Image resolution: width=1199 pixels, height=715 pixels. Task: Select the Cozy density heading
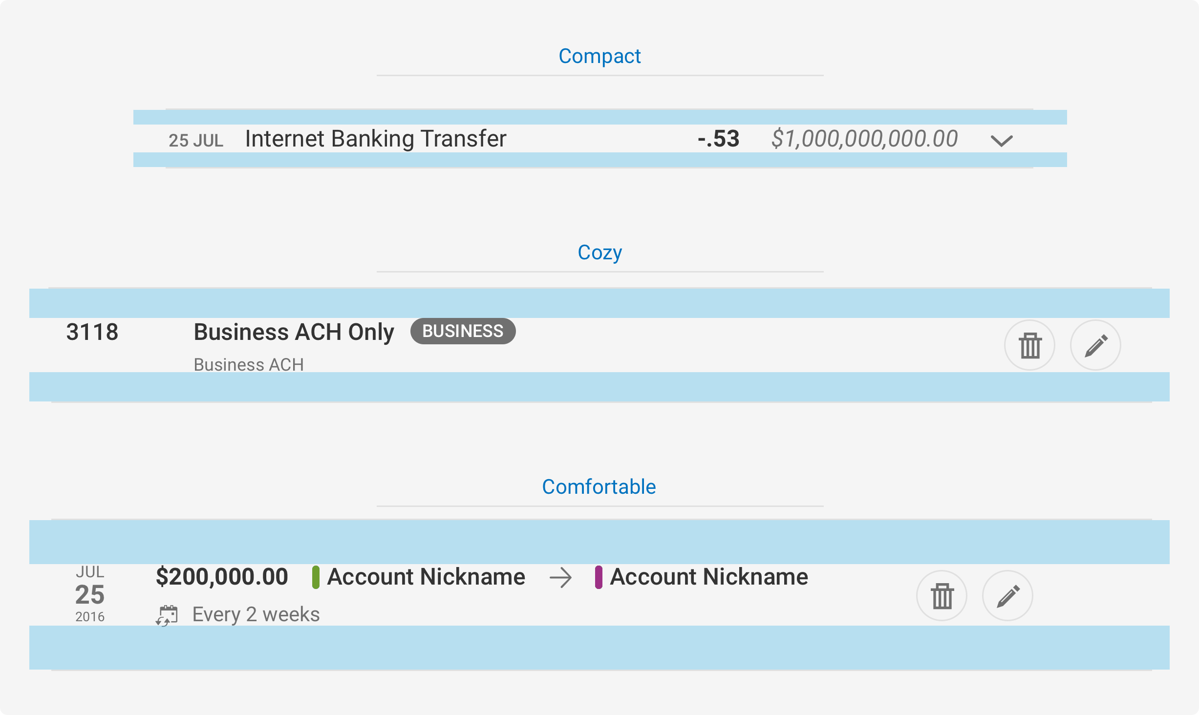point(599,252)
